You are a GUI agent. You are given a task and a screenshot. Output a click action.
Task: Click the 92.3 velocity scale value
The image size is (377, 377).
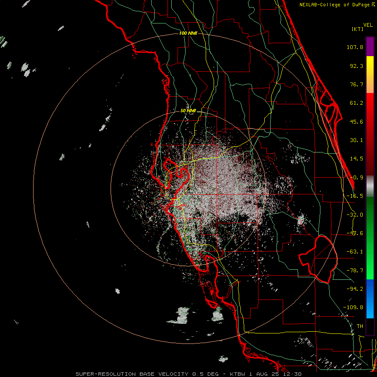point(356,66)
